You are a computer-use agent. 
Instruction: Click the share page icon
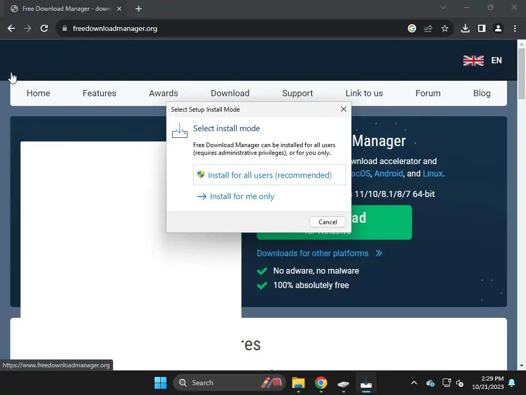tap(428, 29)
